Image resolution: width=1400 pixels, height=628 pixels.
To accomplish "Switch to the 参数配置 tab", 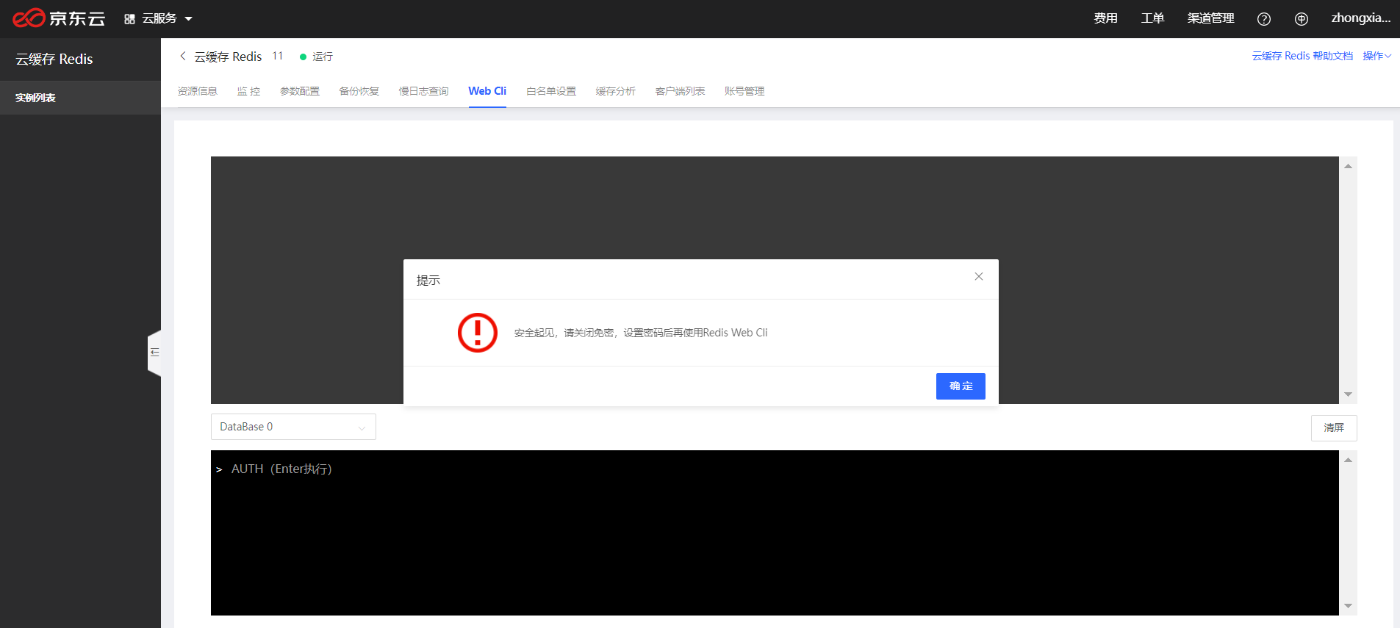I will [x=300, y=91].
